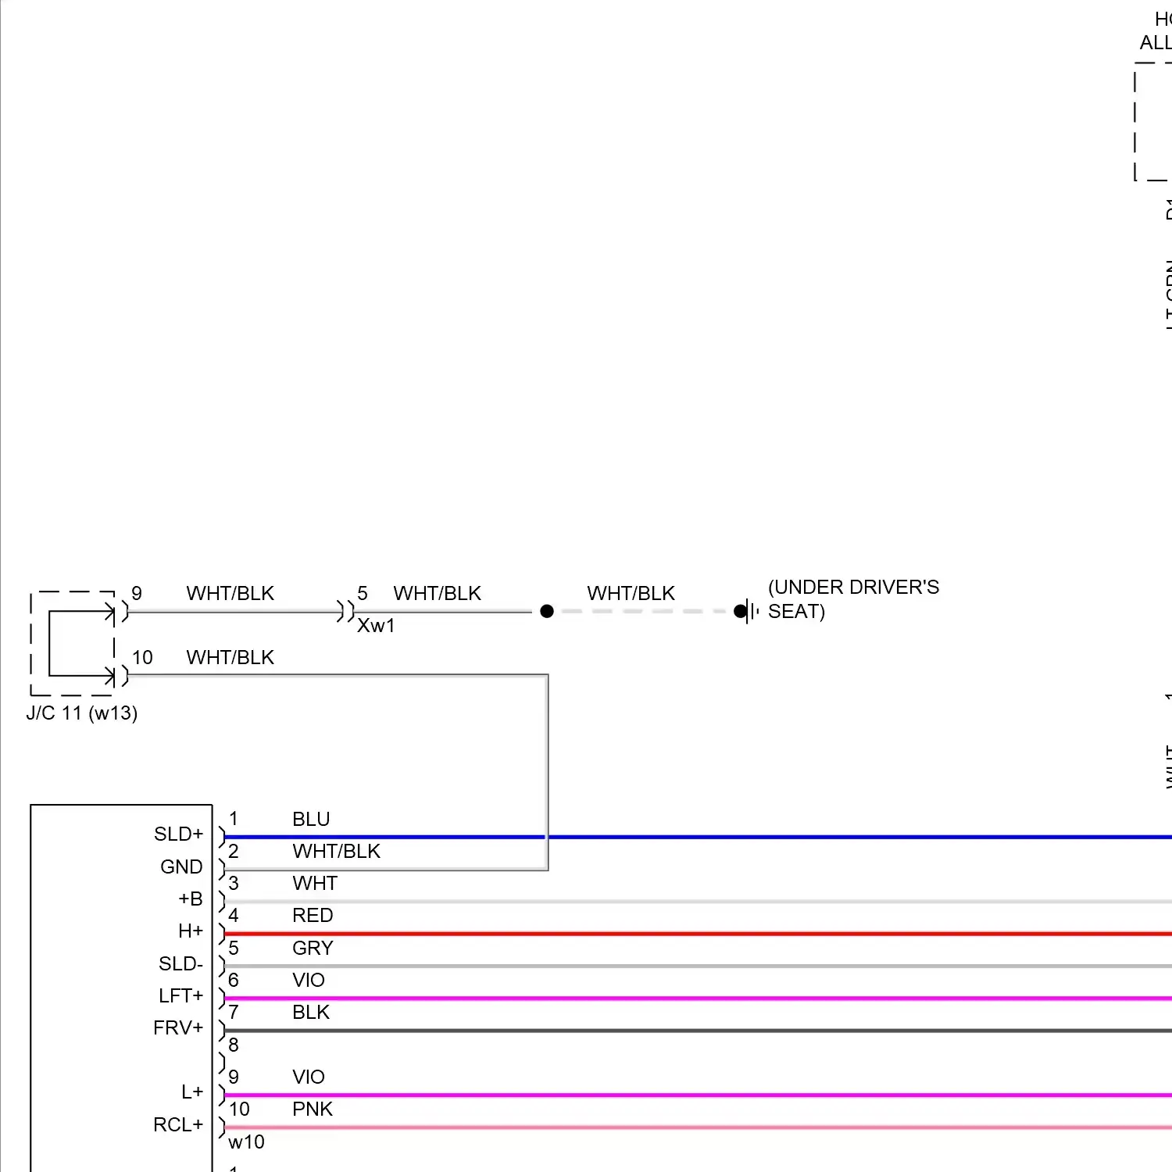Image resolution: width=1172 pixels, height=1172 pixels.
Task: Select the red H+ wire
Action: (698, 934)
